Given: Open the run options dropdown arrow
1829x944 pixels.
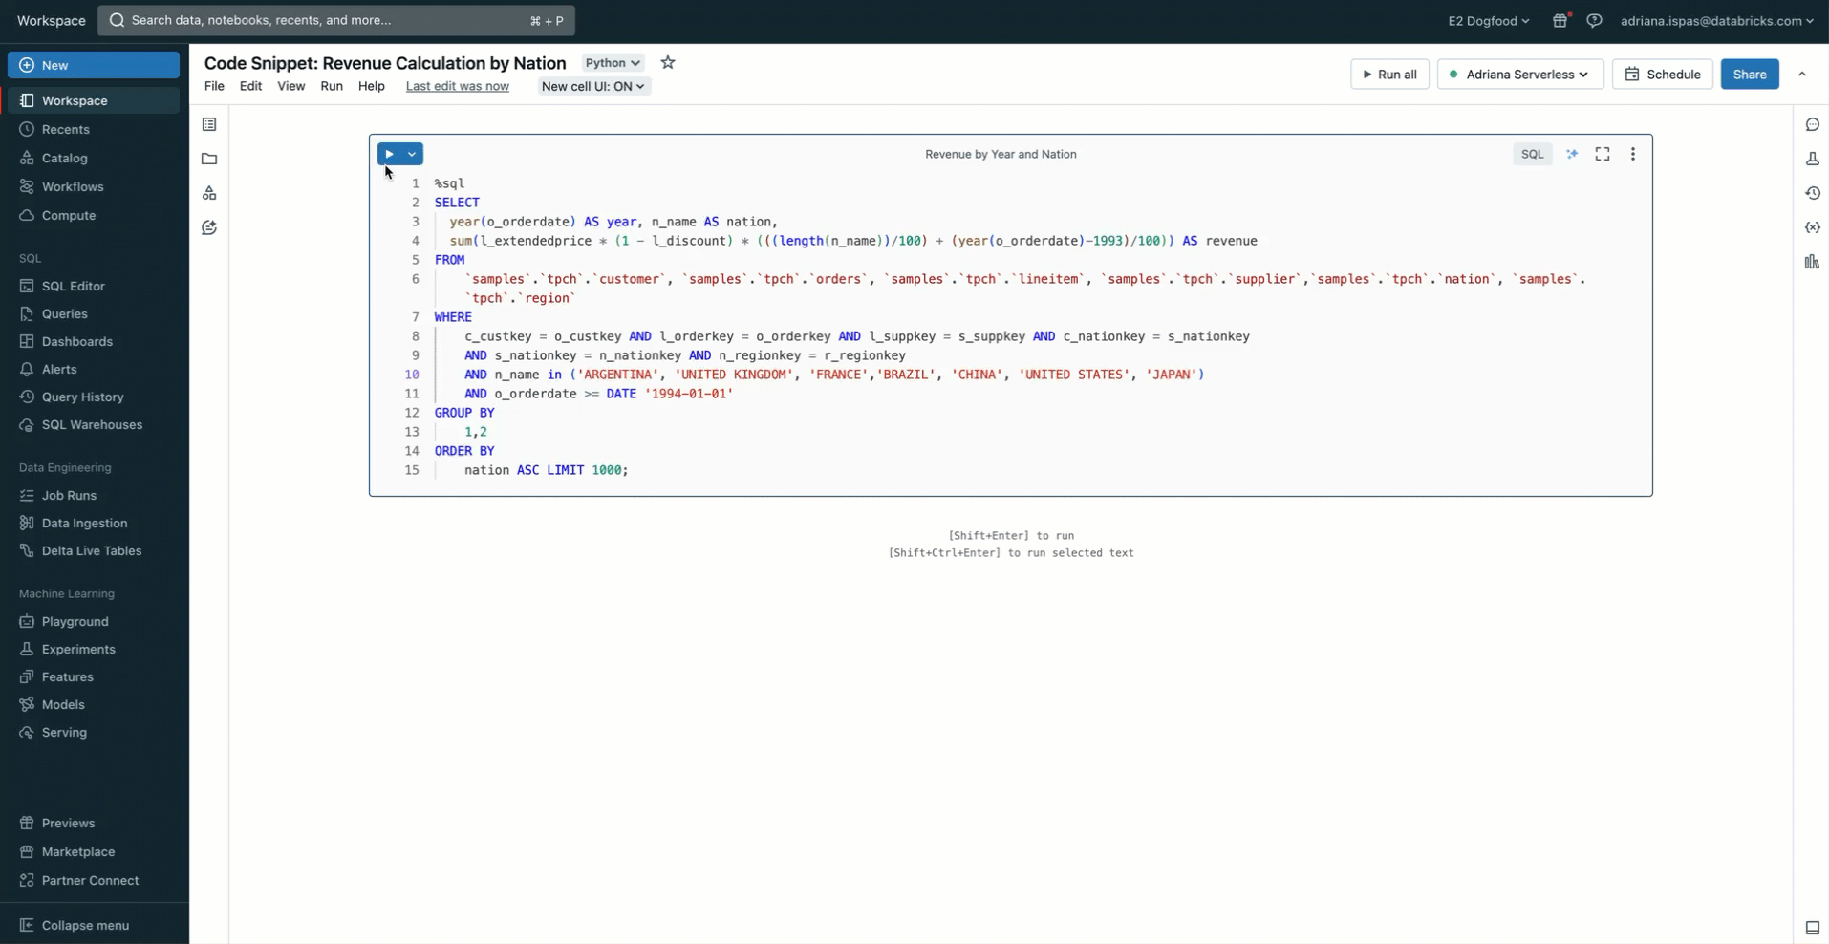Looking at the screenshot, I should [412, 154].
